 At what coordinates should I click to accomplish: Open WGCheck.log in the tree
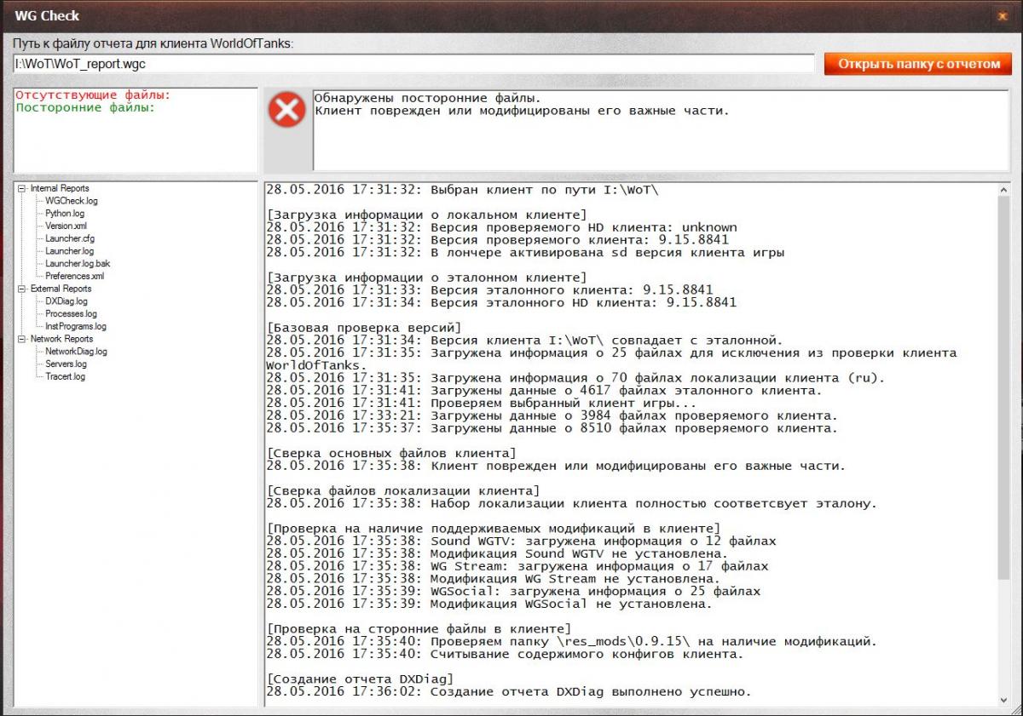tap(72, 201)
